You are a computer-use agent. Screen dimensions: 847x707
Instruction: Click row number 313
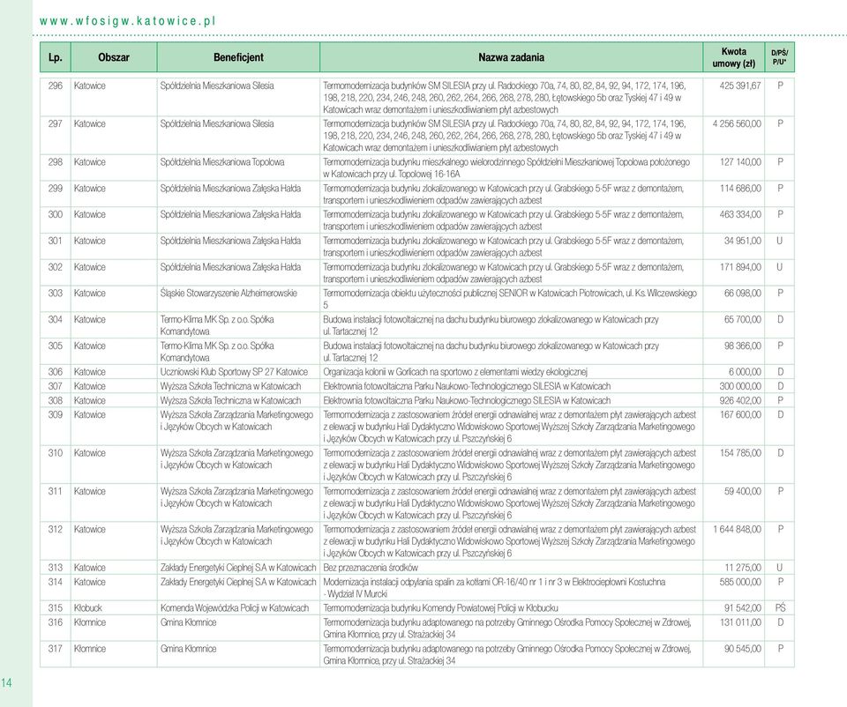pos(55,569)
